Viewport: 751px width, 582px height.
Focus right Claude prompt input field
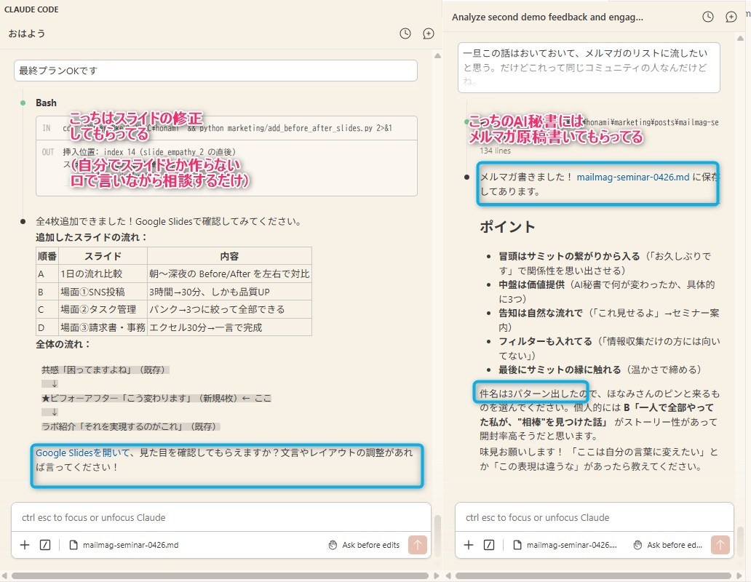(x=594, y=517)
